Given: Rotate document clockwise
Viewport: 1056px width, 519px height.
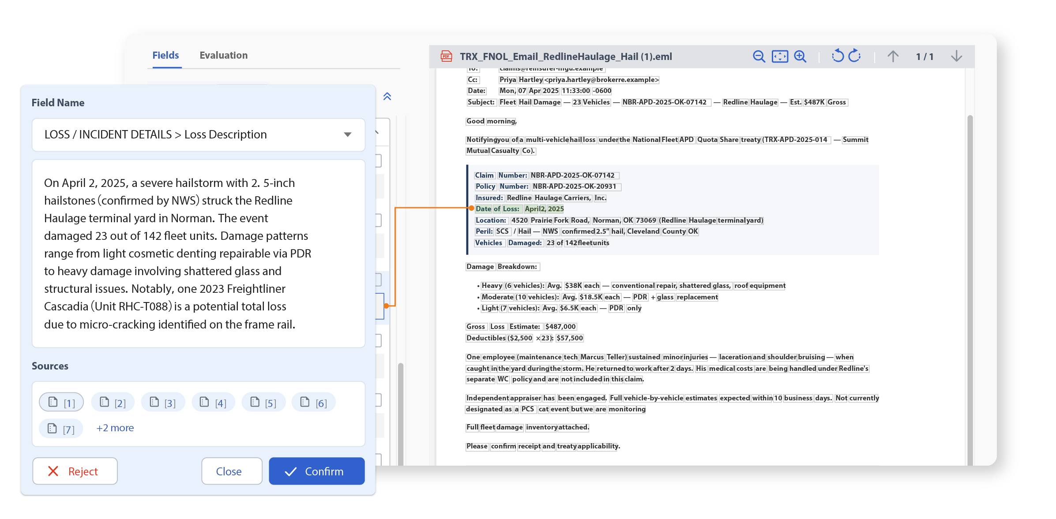Looking at the screenshot, I should click(x=855, y=56).
